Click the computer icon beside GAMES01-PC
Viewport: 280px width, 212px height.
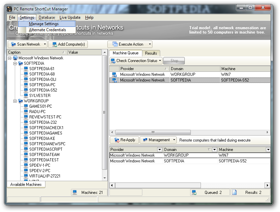26,106
